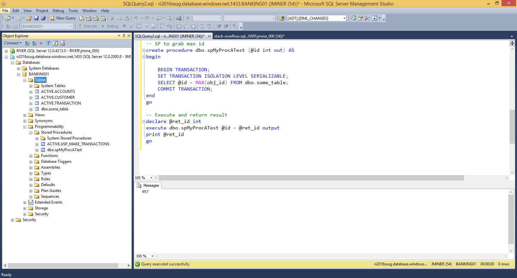Click the Toolbox wrench icon

pos(367,18)
